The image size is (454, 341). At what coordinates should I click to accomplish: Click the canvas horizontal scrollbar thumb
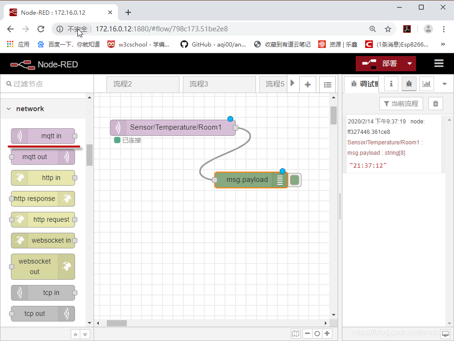click(x=117, y=323)
